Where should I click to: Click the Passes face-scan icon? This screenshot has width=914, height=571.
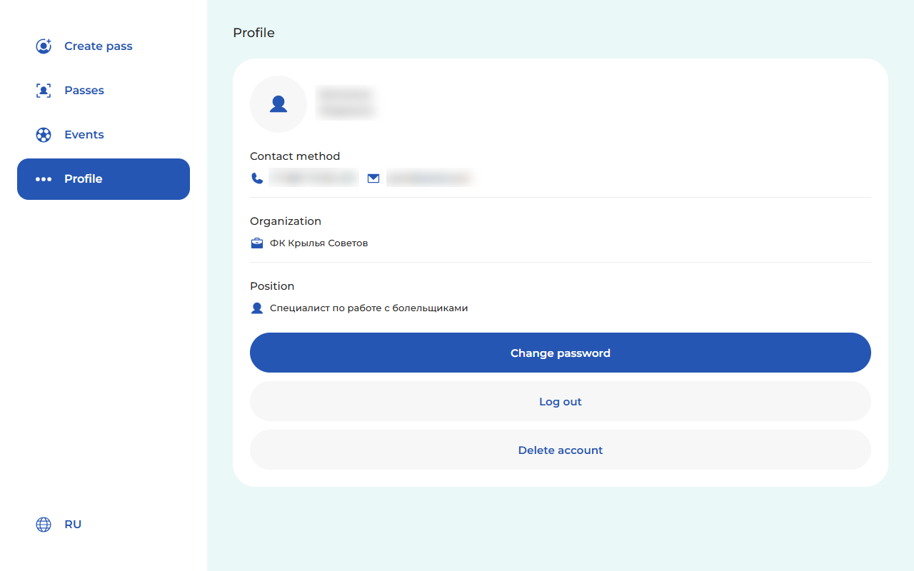[x=44, y=91]
